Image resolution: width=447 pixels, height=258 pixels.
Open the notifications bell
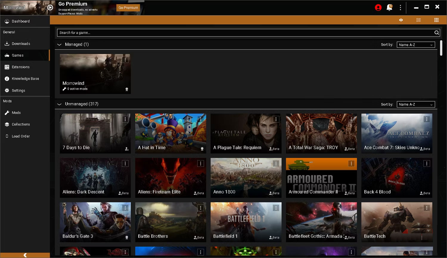tap(389, 7)
